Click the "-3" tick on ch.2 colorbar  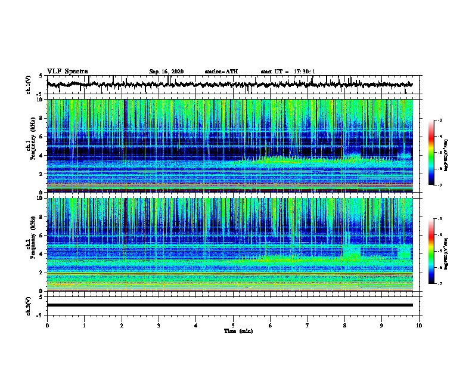[x=439, y=219]
